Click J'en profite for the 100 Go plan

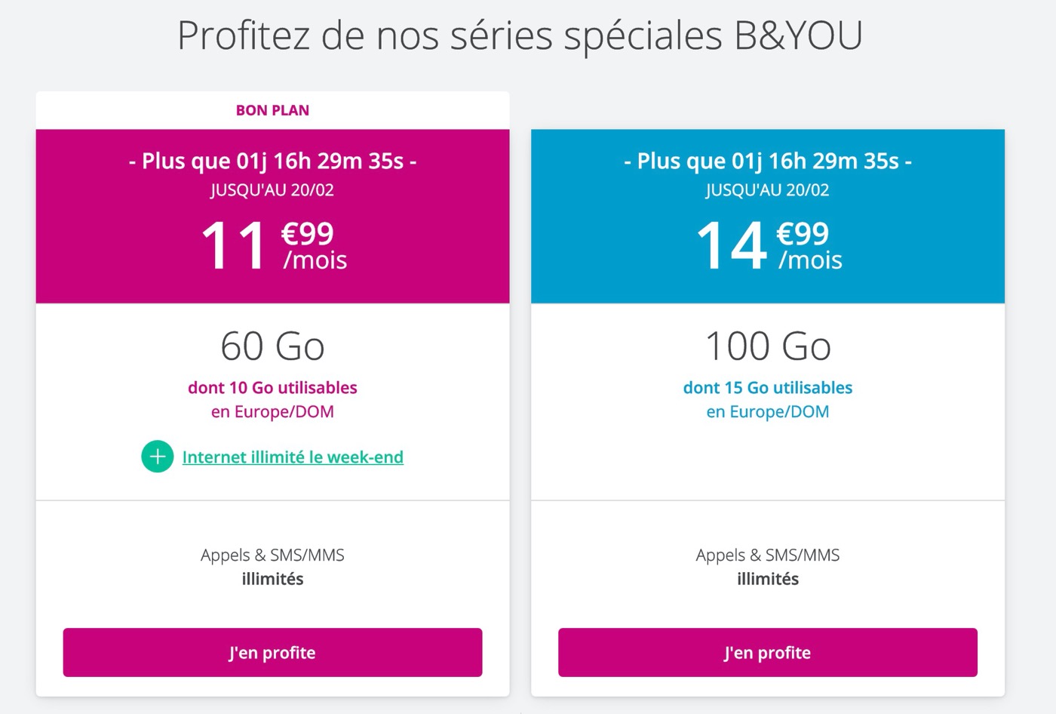click(x=767, y=652)
